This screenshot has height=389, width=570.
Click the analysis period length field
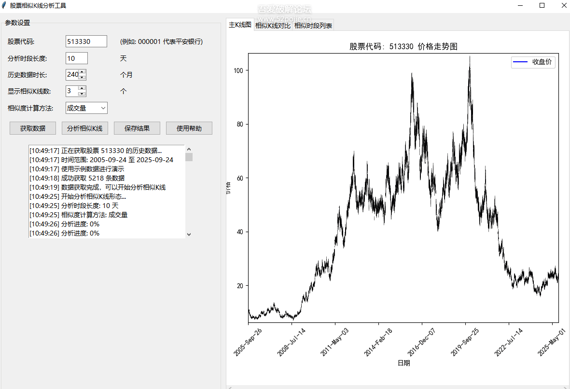tap(77, 58)
